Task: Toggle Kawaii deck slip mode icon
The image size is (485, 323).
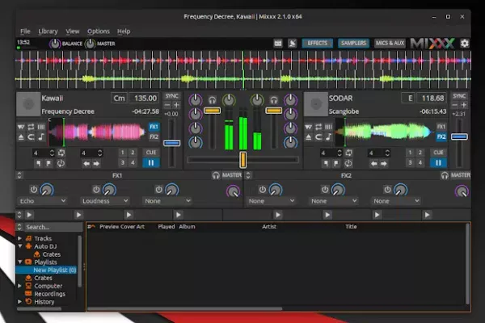Action: (x=21, y=127)
